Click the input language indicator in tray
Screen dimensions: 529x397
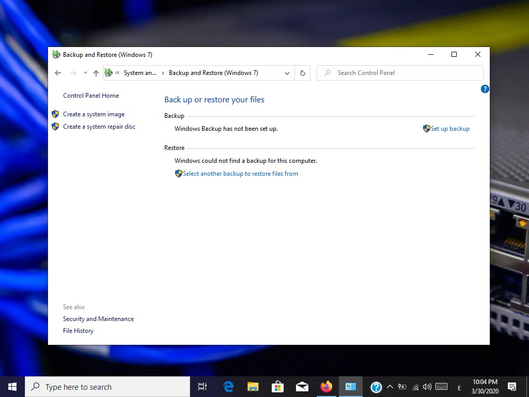pyautogui.click(x=459, y=388)
